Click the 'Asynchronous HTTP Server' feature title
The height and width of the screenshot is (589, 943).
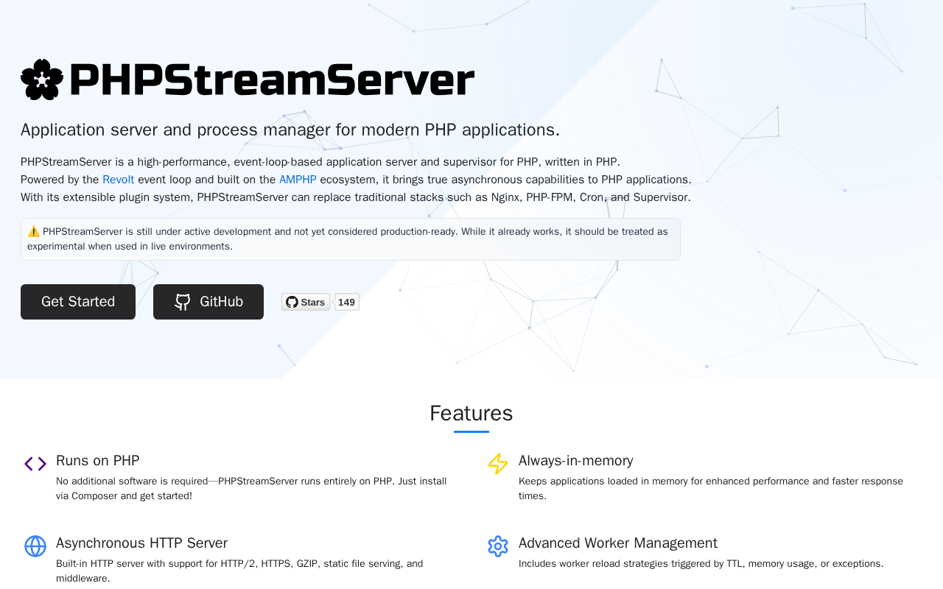click(142, 543)
